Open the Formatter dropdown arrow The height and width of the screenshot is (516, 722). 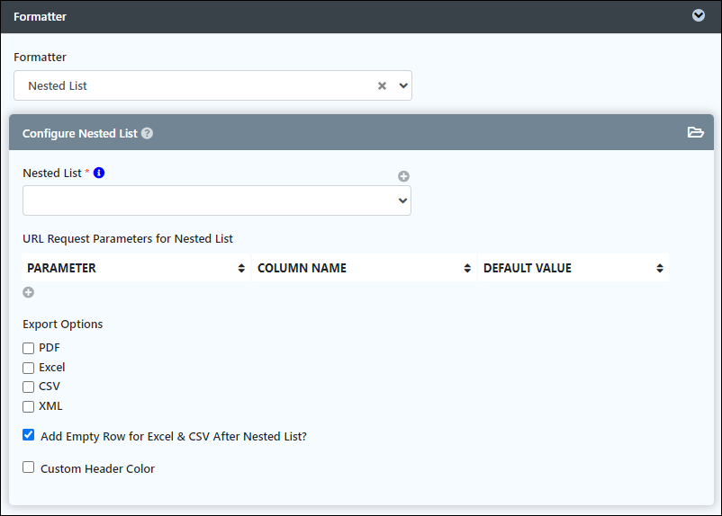coord(403,85)
